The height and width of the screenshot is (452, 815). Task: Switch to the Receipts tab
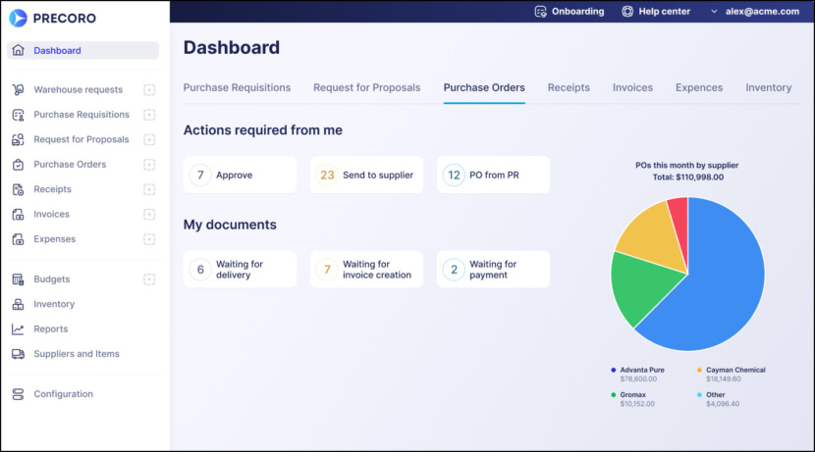click(569, 87)
